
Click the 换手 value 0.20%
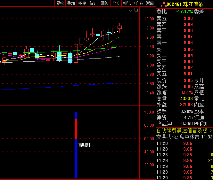click(x=187, y=111)
